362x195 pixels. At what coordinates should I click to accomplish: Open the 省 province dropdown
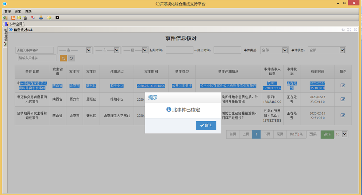74,50
